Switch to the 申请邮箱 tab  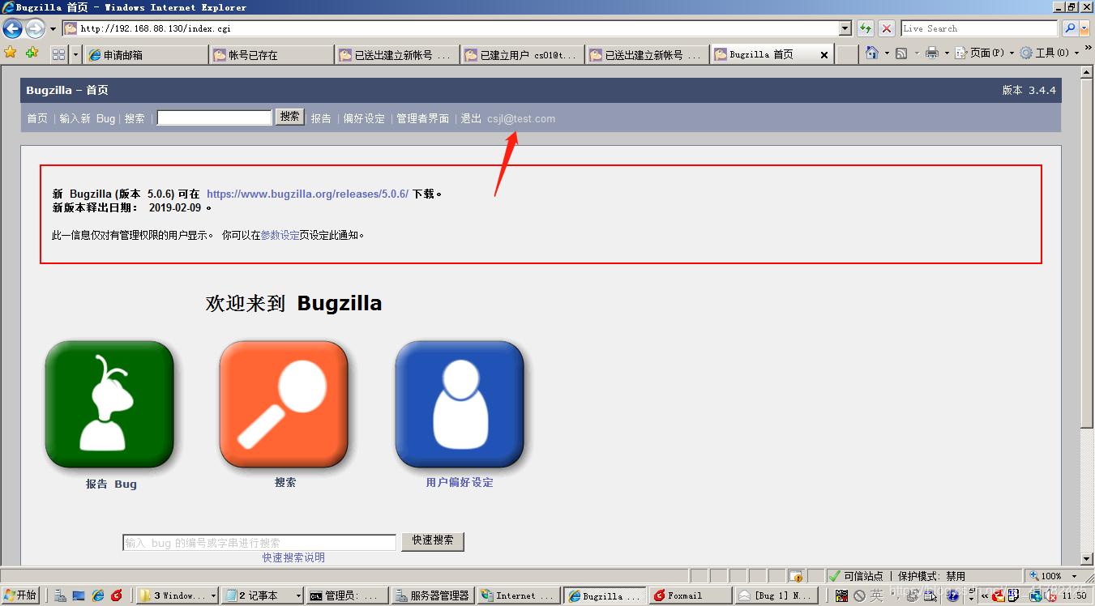click(x=146, y=54)
